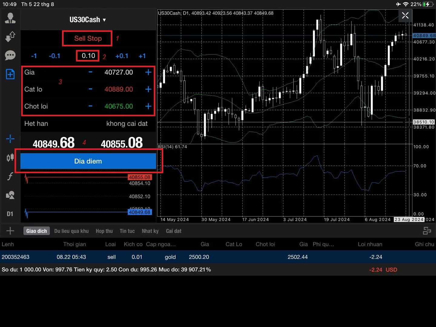Tap the RSI(14) indicator label
Image resolution: width=436 pixels, height=327 pixels.
point(173,147)
